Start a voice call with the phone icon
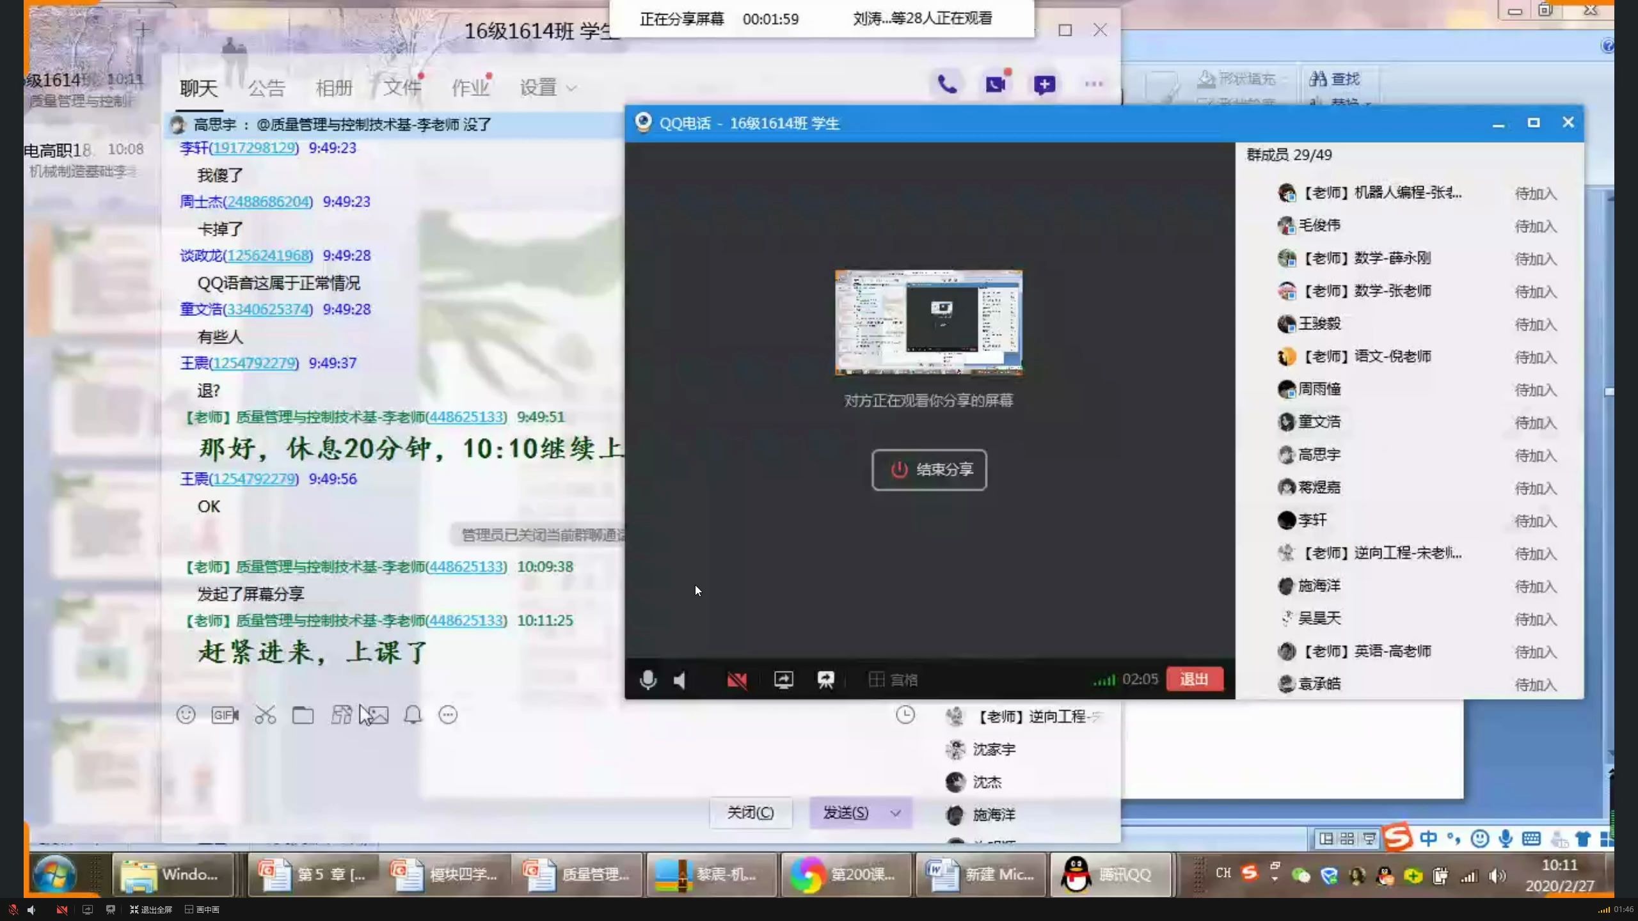Image resolution: width=1638 pixels, height=921 pixels. (x=947, y=84)
